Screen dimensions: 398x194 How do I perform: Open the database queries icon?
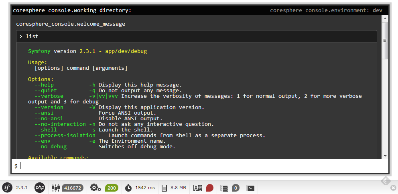tap(224, 188)
